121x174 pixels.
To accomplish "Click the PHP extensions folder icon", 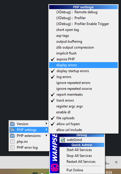I will [12, 136].
